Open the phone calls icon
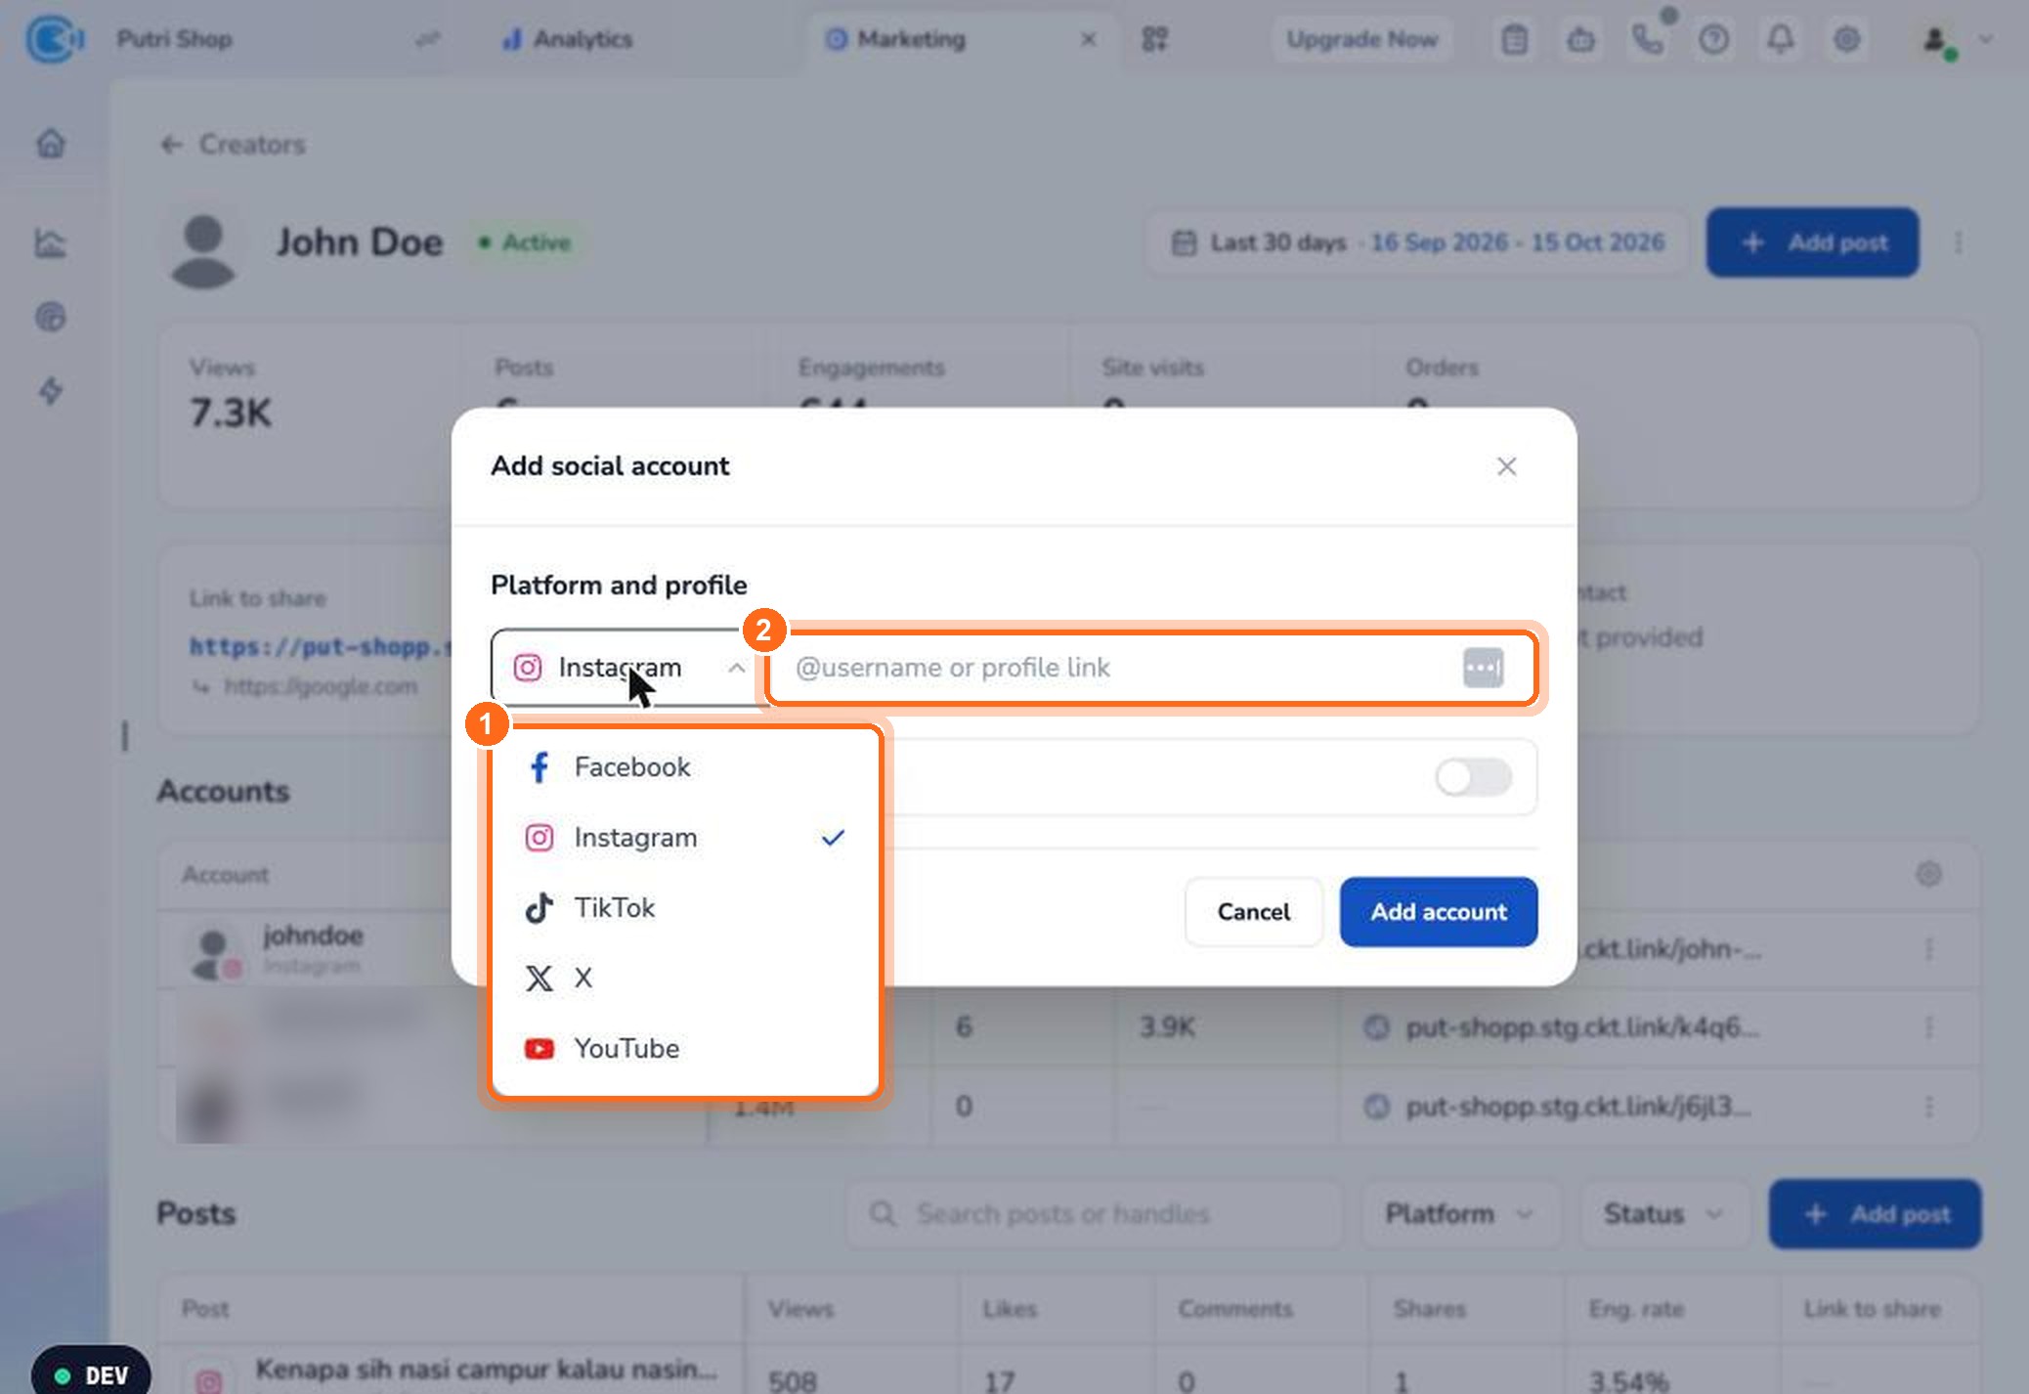The height and width of the screenshot is (1394, 2029). click(1648, 39)
